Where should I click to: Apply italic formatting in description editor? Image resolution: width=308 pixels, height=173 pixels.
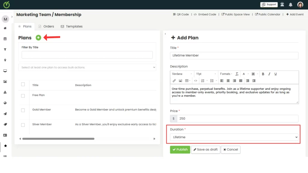pos(269,74)
